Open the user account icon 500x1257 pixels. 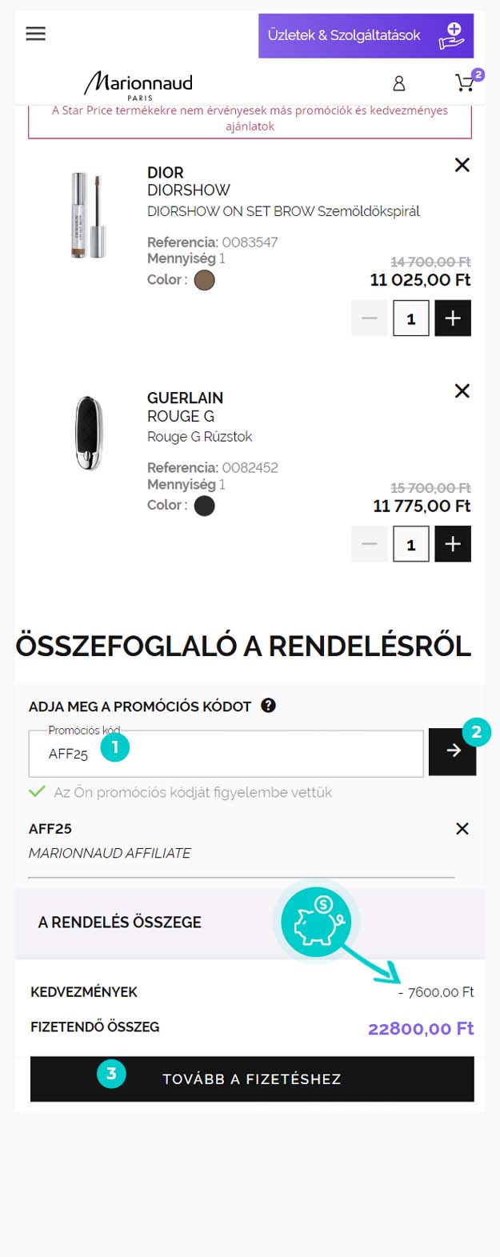(398, 83)
